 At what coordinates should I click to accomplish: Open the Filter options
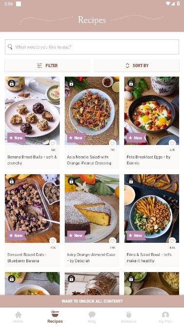tap(47, 66)
